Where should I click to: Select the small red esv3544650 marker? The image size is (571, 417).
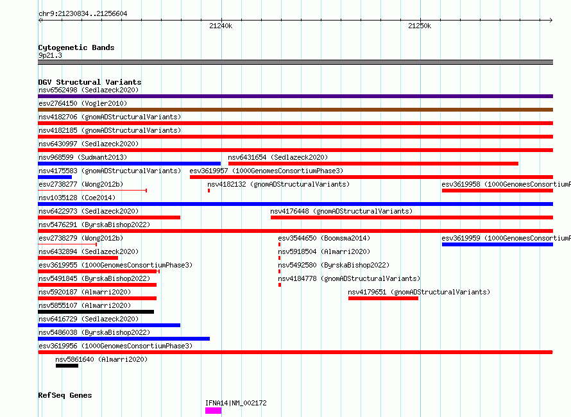pyautogui.click(x=279, y=244)
